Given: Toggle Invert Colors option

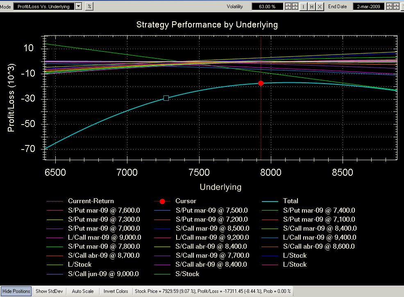Looking at the screenshot, I should tap(116, 291).
